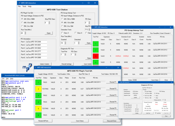Image resolution: width=175 pixels, height=126 pixels.
Task: Adjust PD Class spinner in Group Interop Test
Action: click(89, 23)
